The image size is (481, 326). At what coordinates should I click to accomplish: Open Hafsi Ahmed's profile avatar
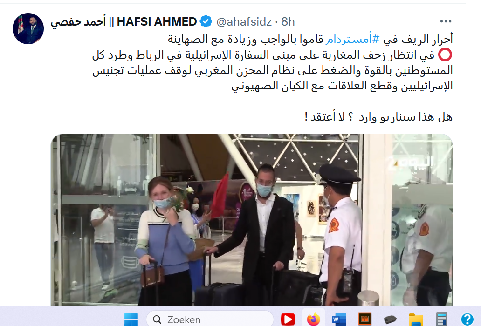28,28
